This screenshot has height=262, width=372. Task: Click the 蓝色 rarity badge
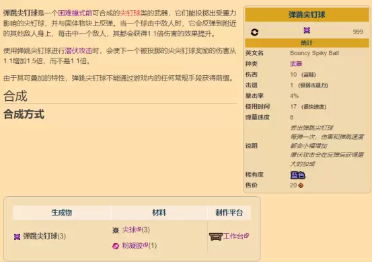point(298,175)
